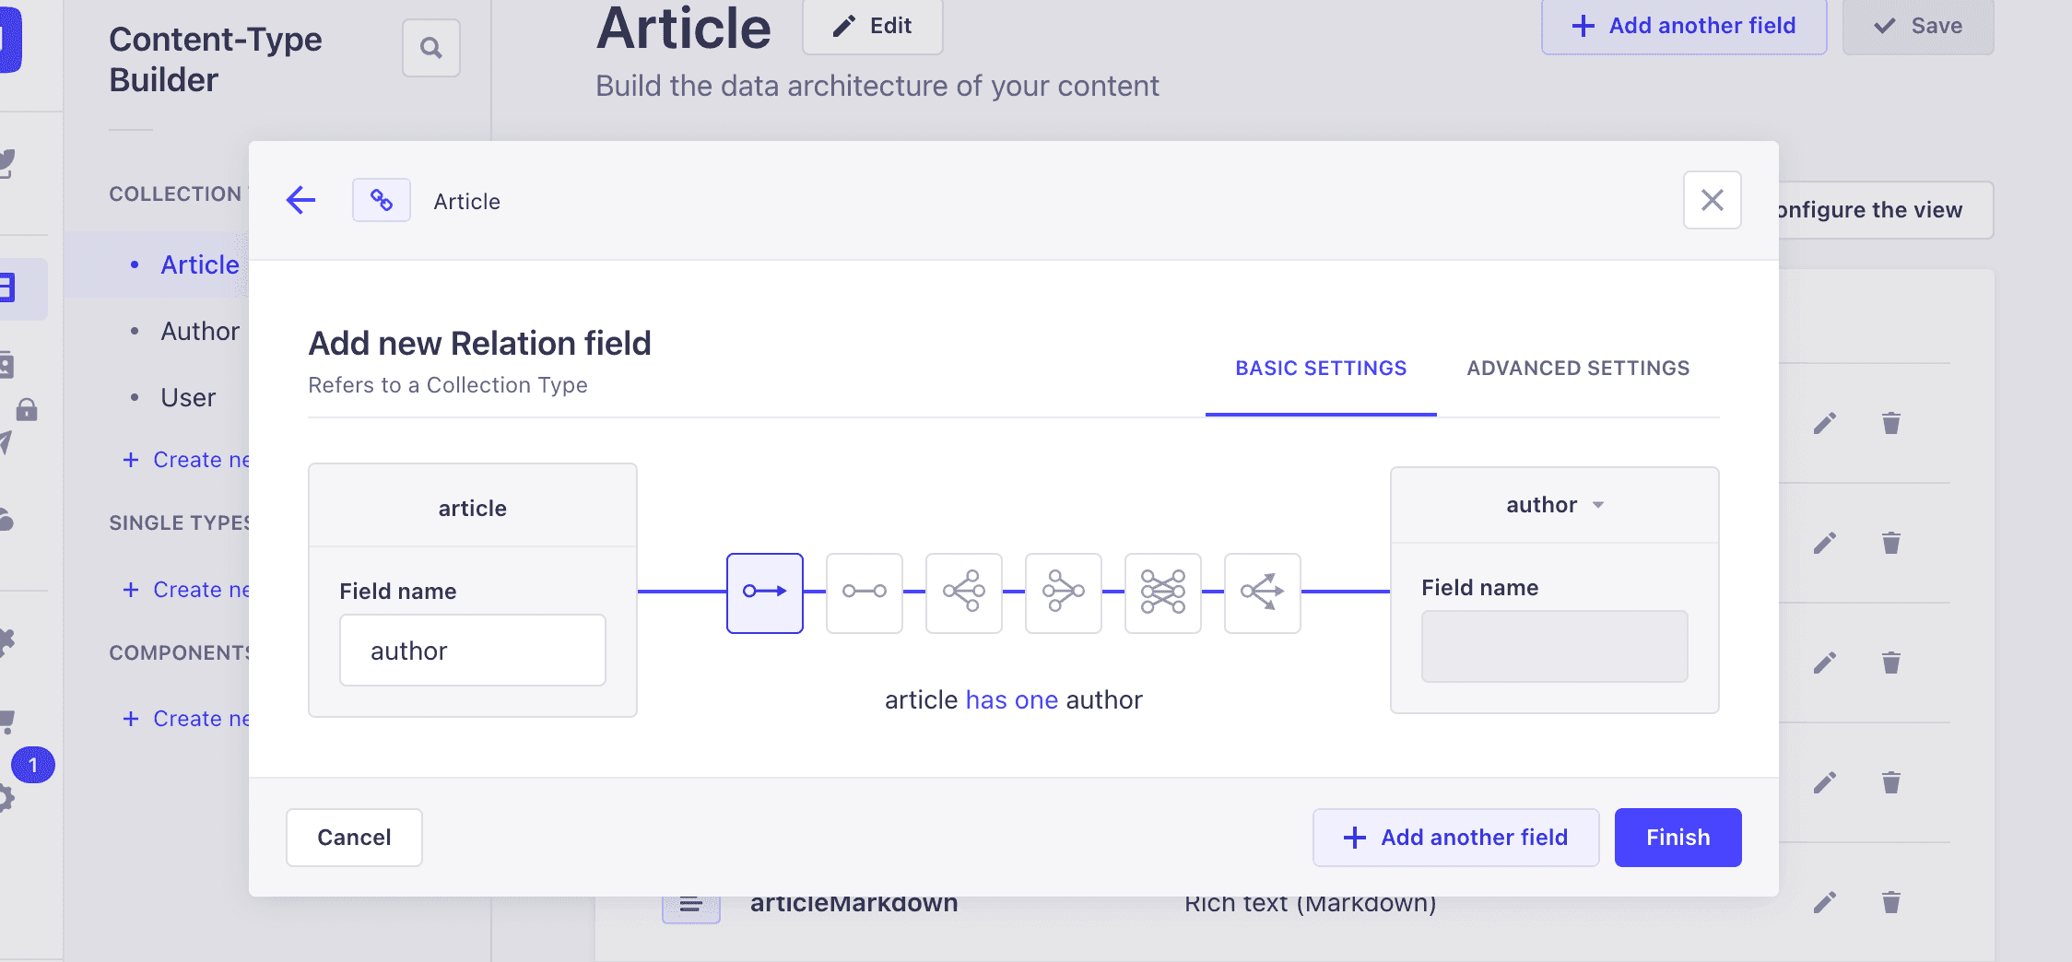2072x962 pixels.
Task: Click Add another field in dialog footer
Action: (1455, 838)
